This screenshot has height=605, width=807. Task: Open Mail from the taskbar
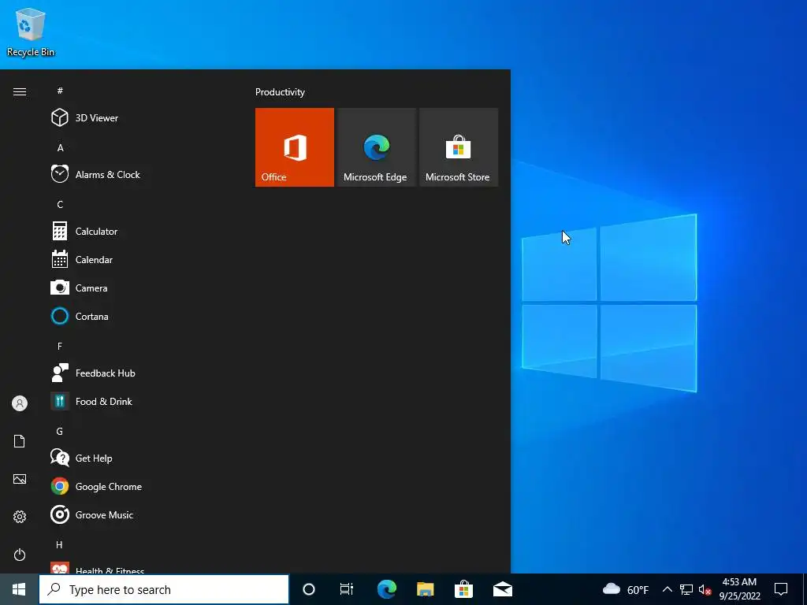[x=503, y=589]
